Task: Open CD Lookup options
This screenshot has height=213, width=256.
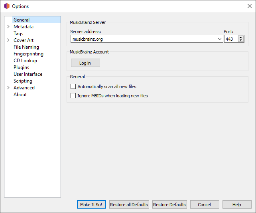Action: pyautogui.click(x=25, y=61)
